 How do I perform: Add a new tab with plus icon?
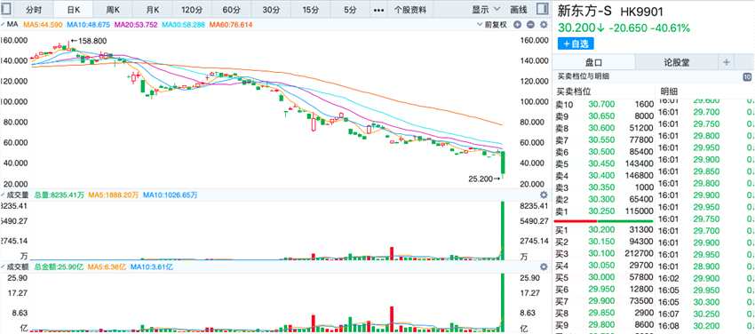[x=726, y=62]
